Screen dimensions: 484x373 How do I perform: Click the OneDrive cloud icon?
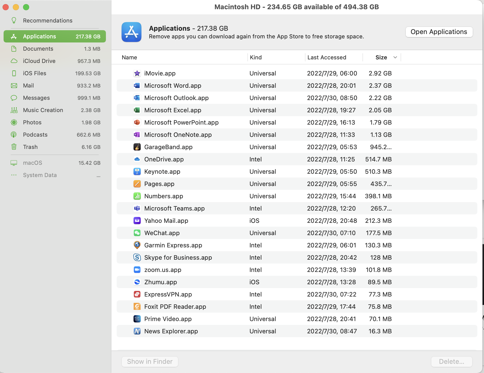137,159
